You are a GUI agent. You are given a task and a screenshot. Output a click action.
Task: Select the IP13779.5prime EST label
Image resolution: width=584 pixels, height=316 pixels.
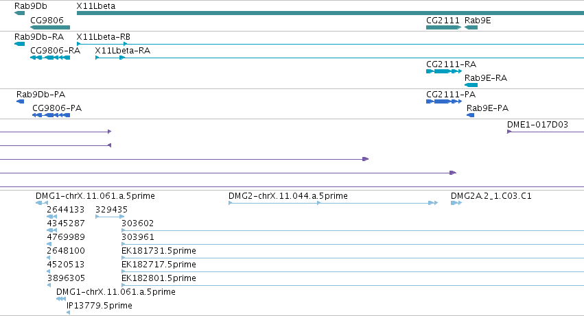pos(100,306)
